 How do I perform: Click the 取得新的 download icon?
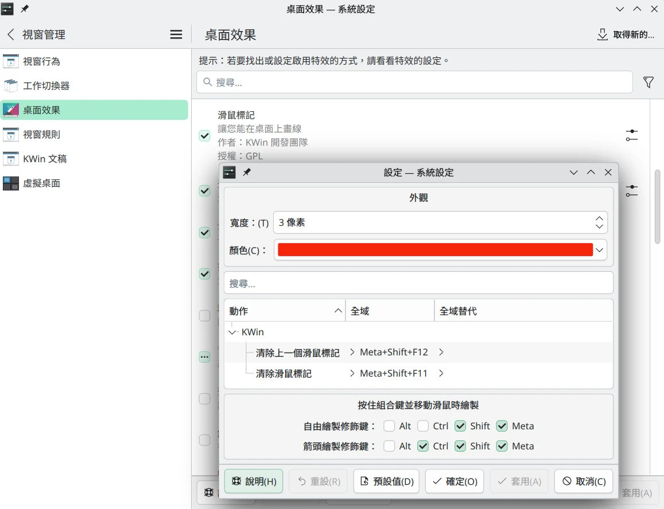tap(602, 34)
